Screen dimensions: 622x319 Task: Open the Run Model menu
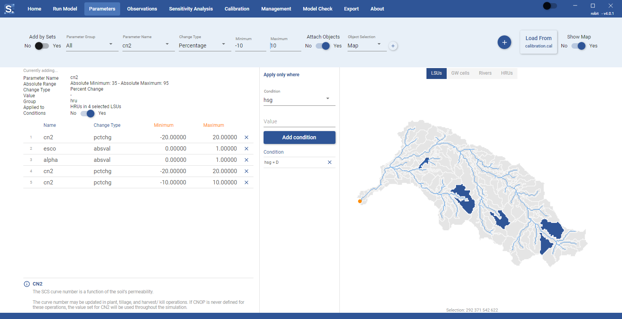point(65,9)
